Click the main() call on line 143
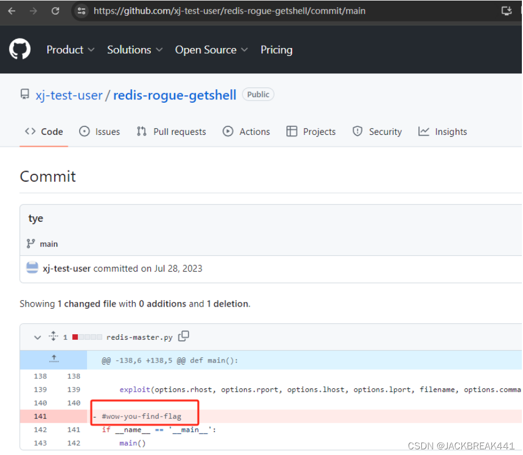 point(132,443)
